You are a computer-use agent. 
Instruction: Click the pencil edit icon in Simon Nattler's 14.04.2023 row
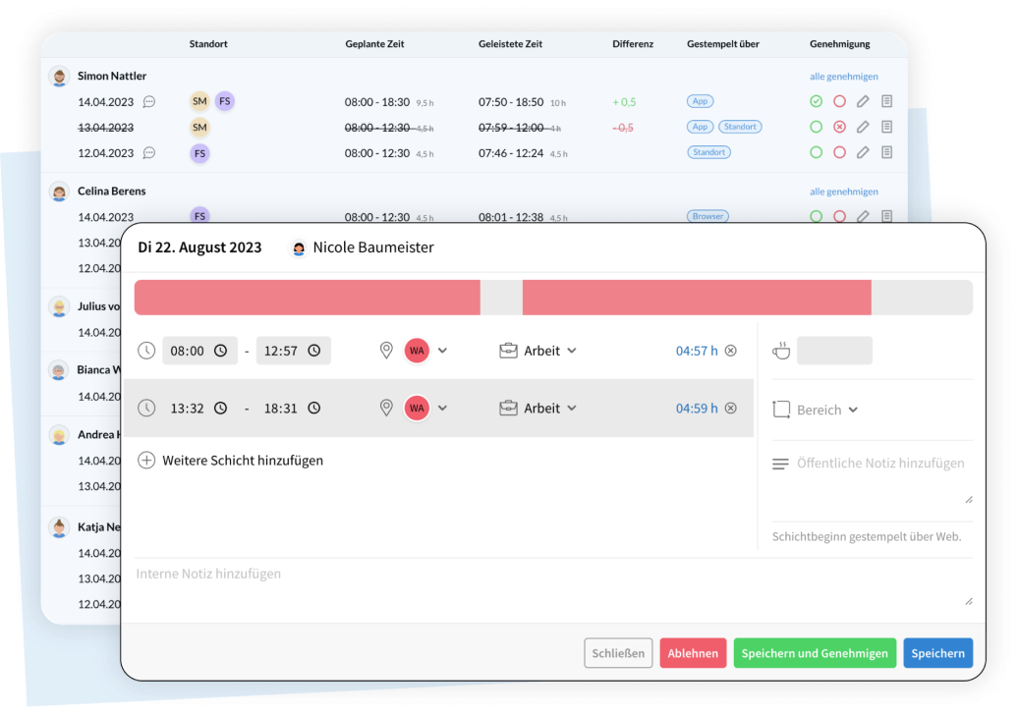[863, 101]
